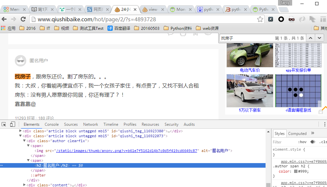
Task: Expand the div class "content" node
Action: (24, 185)
